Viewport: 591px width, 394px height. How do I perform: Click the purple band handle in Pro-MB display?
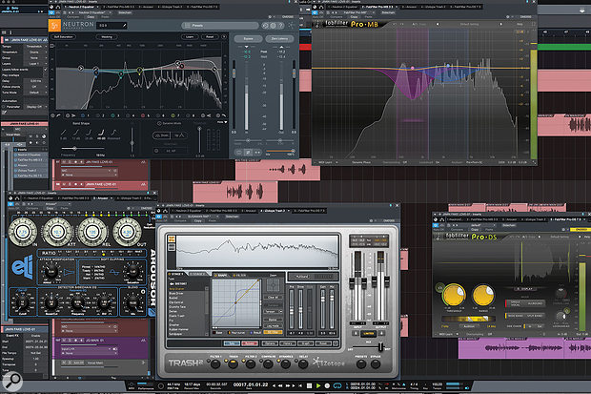[x=413, y=68]
